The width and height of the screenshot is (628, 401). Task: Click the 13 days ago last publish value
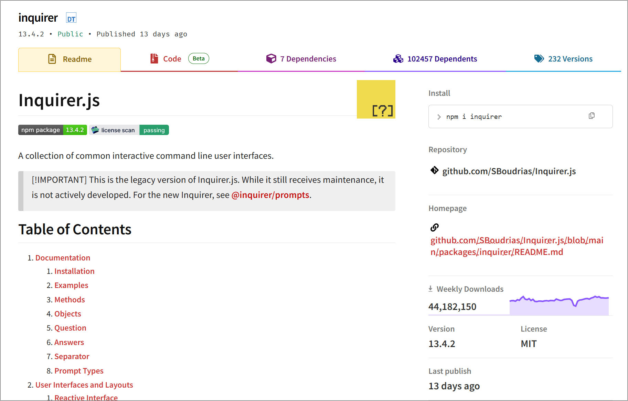coord(454,386)
